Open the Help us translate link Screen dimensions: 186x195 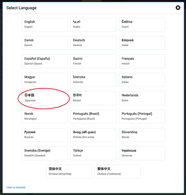point(16,188)
